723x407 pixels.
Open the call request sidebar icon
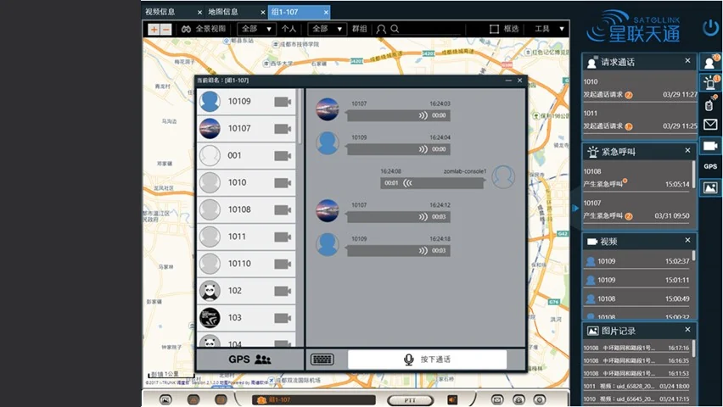click(x=710, y=62)
